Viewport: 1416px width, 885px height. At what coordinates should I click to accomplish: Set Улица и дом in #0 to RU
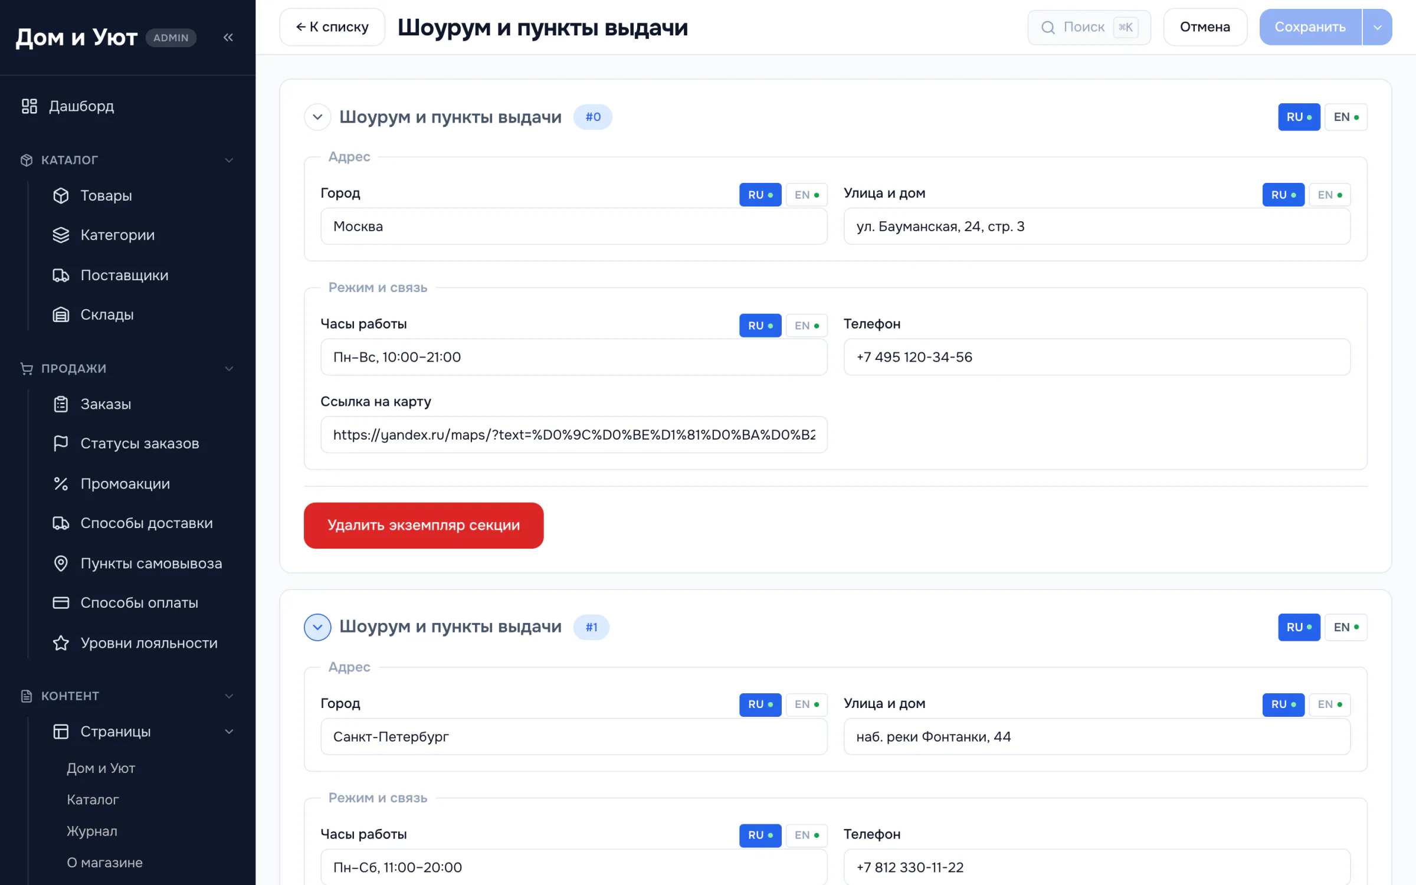[1283, 195]
